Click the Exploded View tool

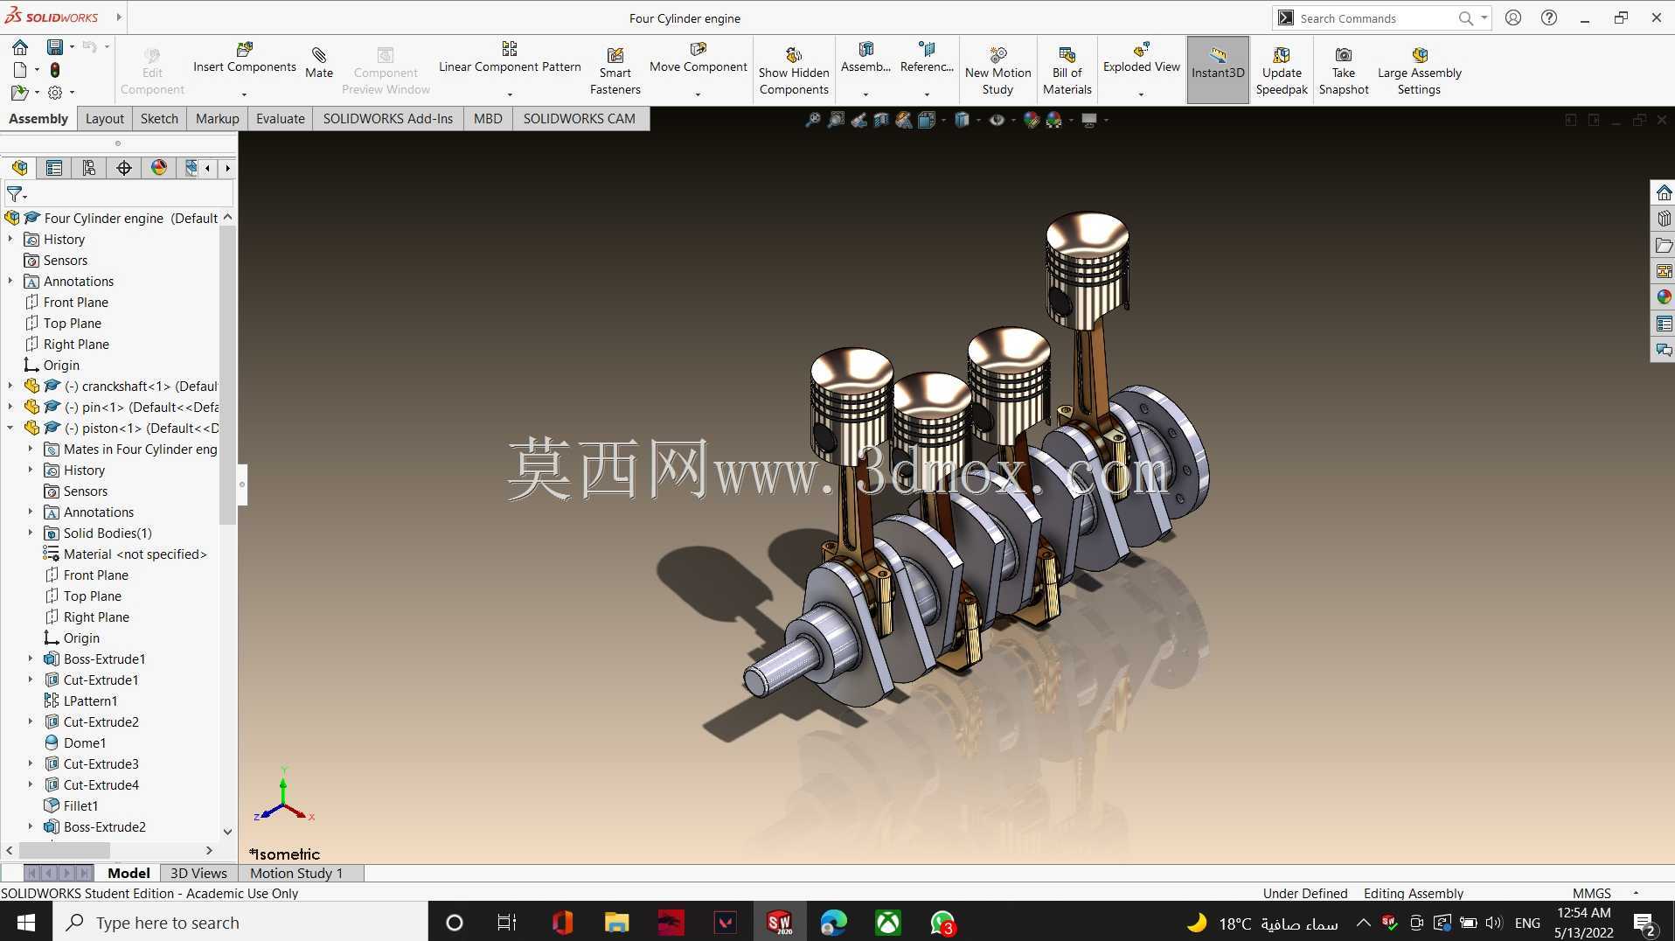pyautogui.click(x=1141, y=58)
